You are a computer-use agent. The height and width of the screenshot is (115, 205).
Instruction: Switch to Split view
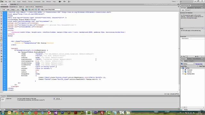click(8, 10)
